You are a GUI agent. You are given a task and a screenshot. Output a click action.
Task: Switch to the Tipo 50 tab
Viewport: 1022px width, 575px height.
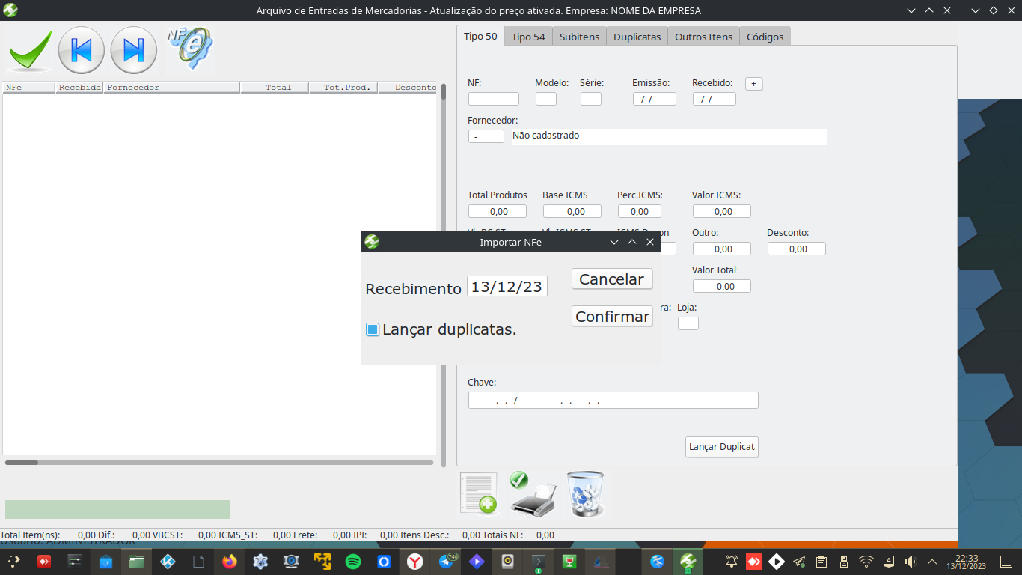(480, 36)
